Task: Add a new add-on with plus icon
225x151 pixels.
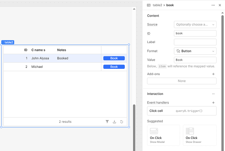Action: pos(213,74)
